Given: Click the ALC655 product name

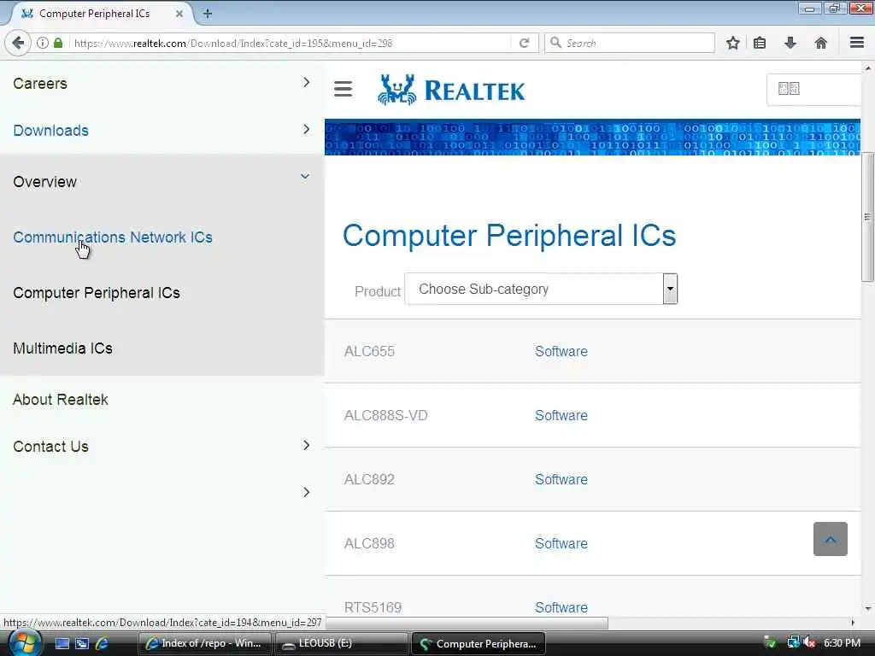Looking at the screenshot, I should [369, 351].
